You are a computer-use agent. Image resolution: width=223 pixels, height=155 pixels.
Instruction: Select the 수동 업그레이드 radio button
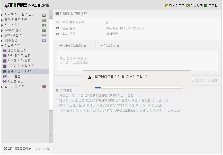click(94, 46)
